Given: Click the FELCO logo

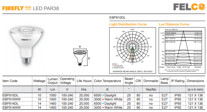Looking at the screenshot, I should [189, 7].
